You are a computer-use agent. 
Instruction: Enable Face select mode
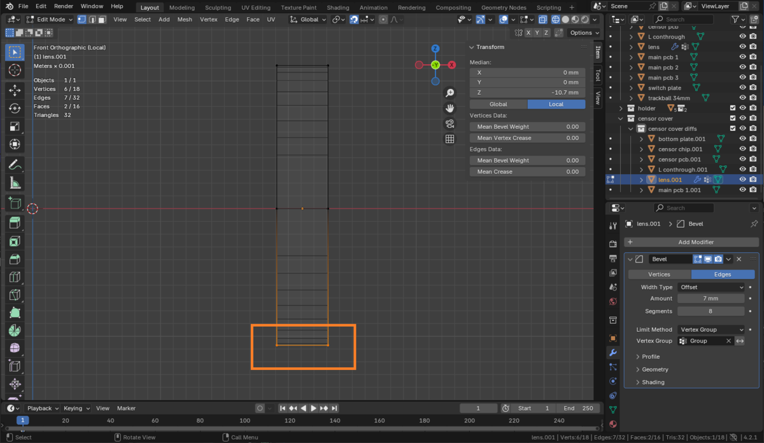[102, 19]
